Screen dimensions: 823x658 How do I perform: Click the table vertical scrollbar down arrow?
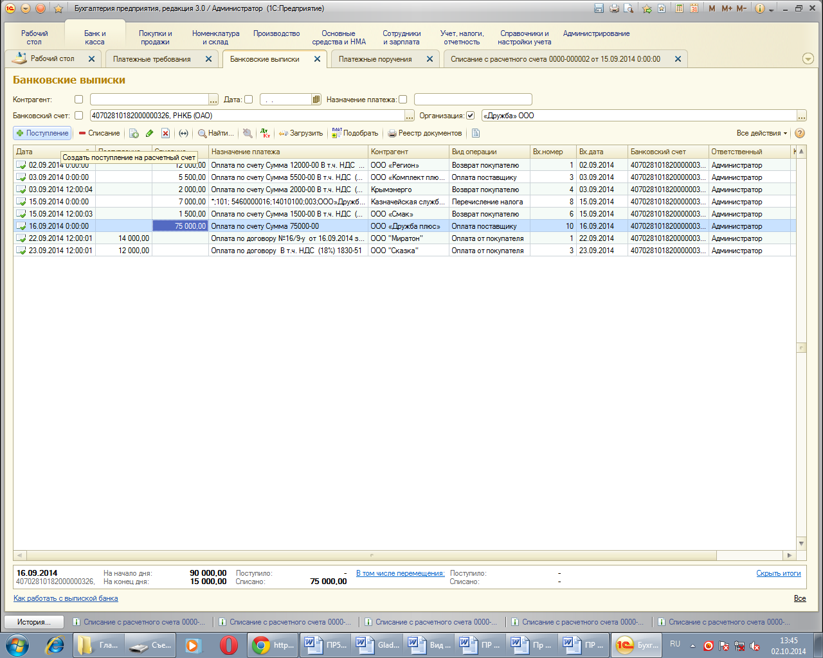point(801,544)
